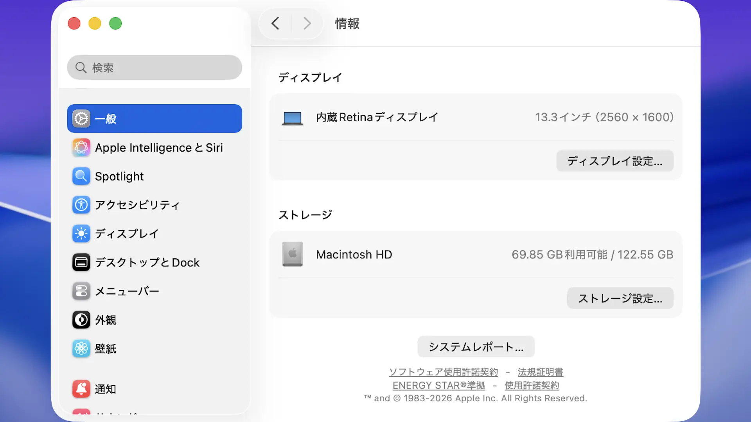
Task: Open ストレージ設定... button
Action: point(620,299)
